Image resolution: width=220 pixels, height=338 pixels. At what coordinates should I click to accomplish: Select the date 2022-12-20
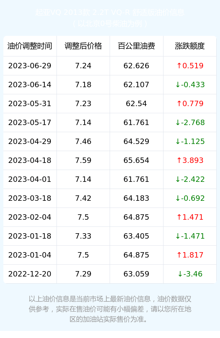click(x=30, y=274)
